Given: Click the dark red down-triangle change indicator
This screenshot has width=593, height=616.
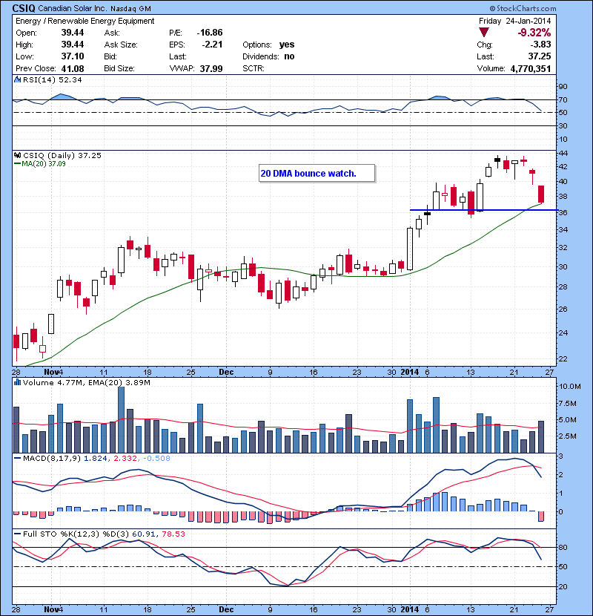Looking at the screenshot, I should (x=484, y=33).
